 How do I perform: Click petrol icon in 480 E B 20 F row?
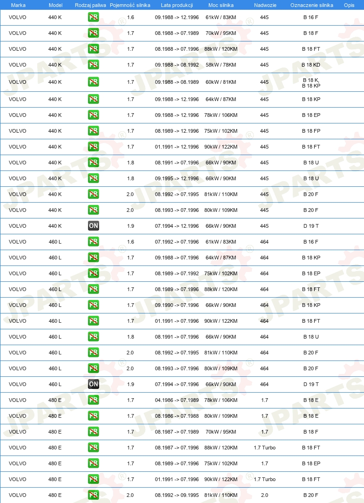coord(93,495)
